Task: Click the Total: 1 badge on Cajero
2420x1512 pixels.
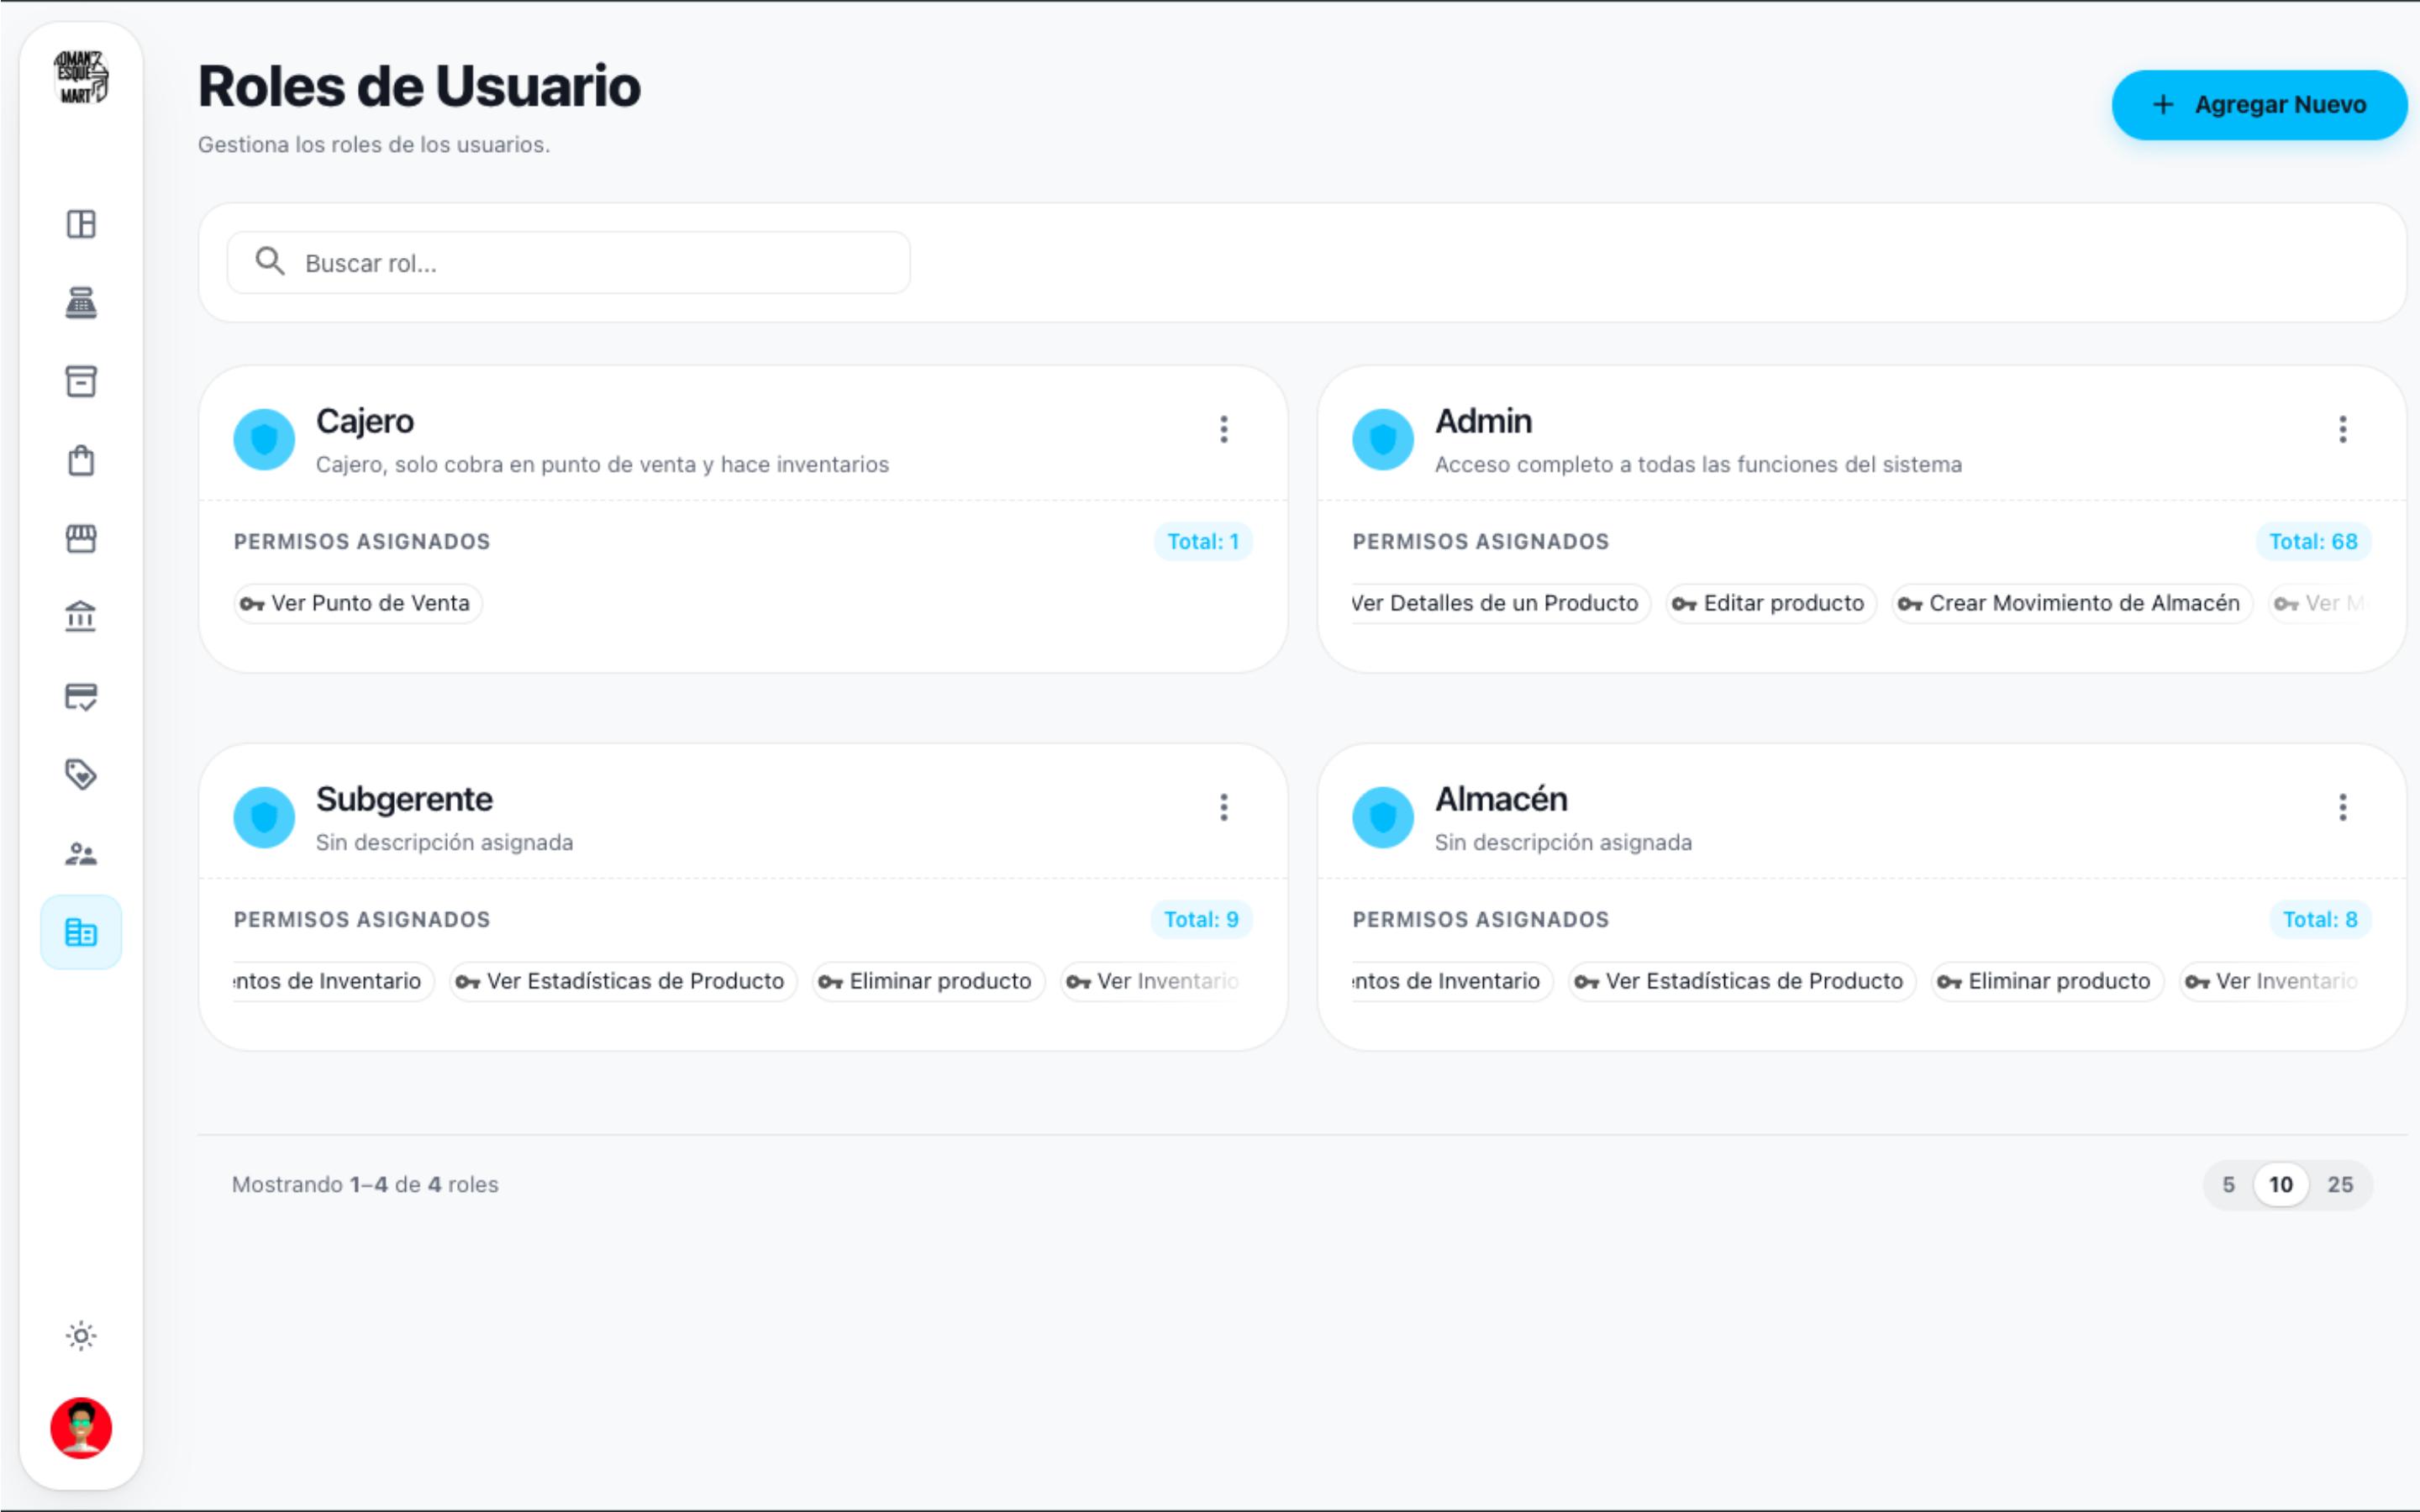Action: 1203,541
